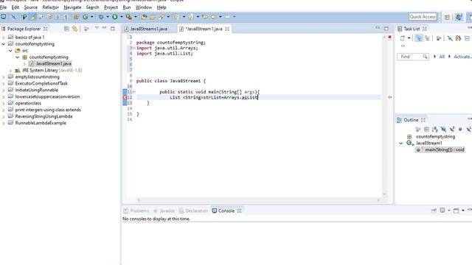Open the Run button dropdown arrow
This screenshot has width=472, height=265.
[121, 17]
